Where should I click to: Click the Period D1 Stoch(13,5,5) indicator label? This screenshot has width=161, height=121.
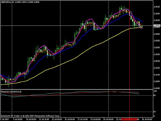pyautogui.click(x=11, y=92)
